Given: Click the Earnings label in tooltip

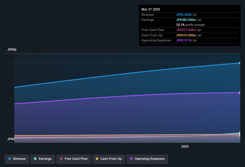Looking at the screenshot, I should 148,20.
